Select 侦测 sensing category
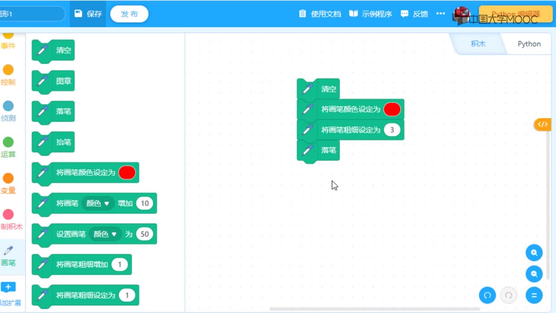Viewport: 556px width, 313px height. tap(8, 111)
